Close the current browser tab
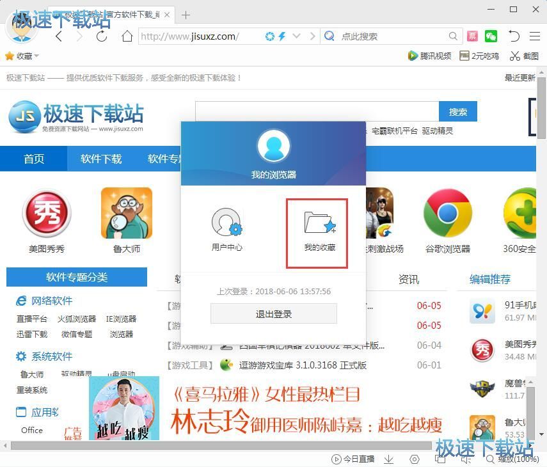 (x=167, y=15)
